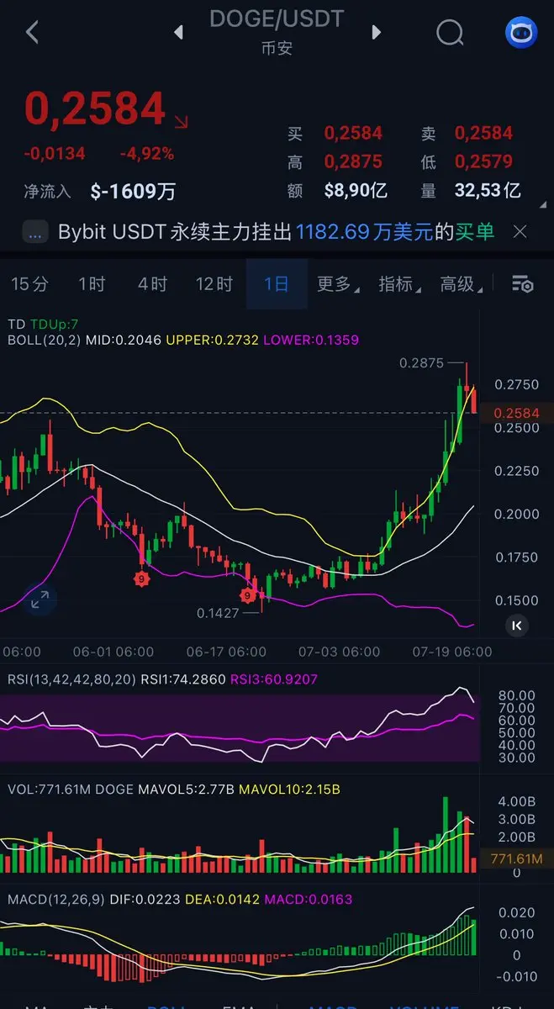This screenshot has height=1009, width=554.
Task: Select the 12时 timeframe
Action: tap(214, 284)
